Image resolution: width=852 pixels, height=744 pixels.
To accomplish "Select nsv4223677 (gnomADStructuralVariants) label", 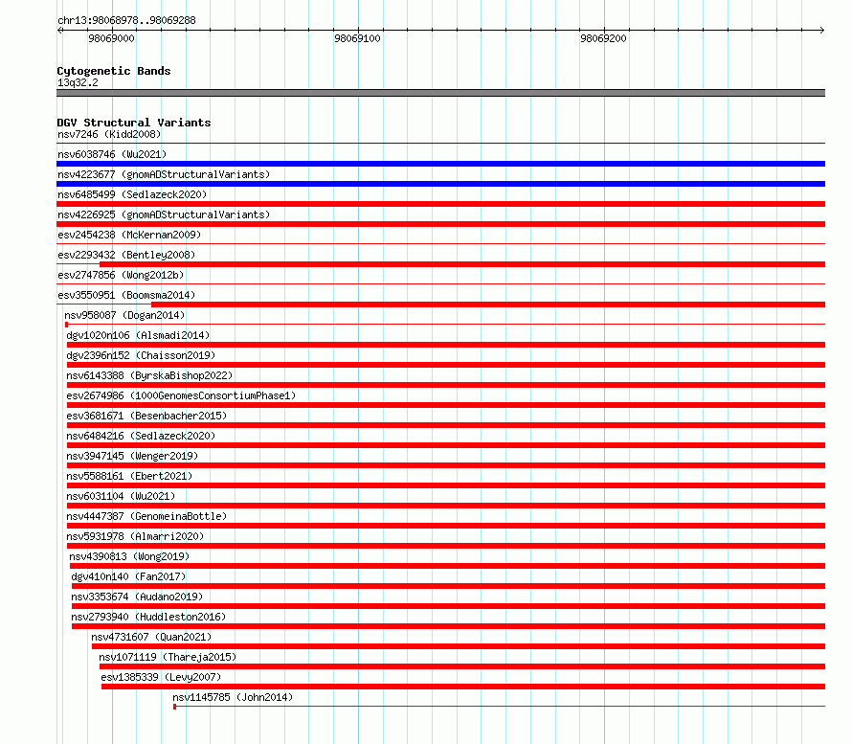I will click(164, 174).
